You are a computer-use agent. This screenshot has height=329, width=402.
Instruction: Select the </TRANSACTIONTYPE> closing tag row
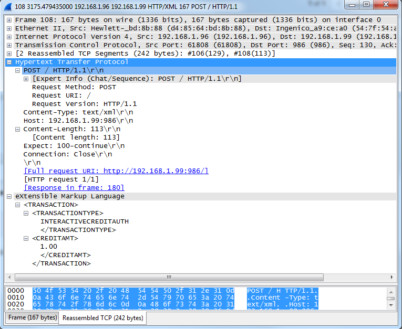point(78,230)
